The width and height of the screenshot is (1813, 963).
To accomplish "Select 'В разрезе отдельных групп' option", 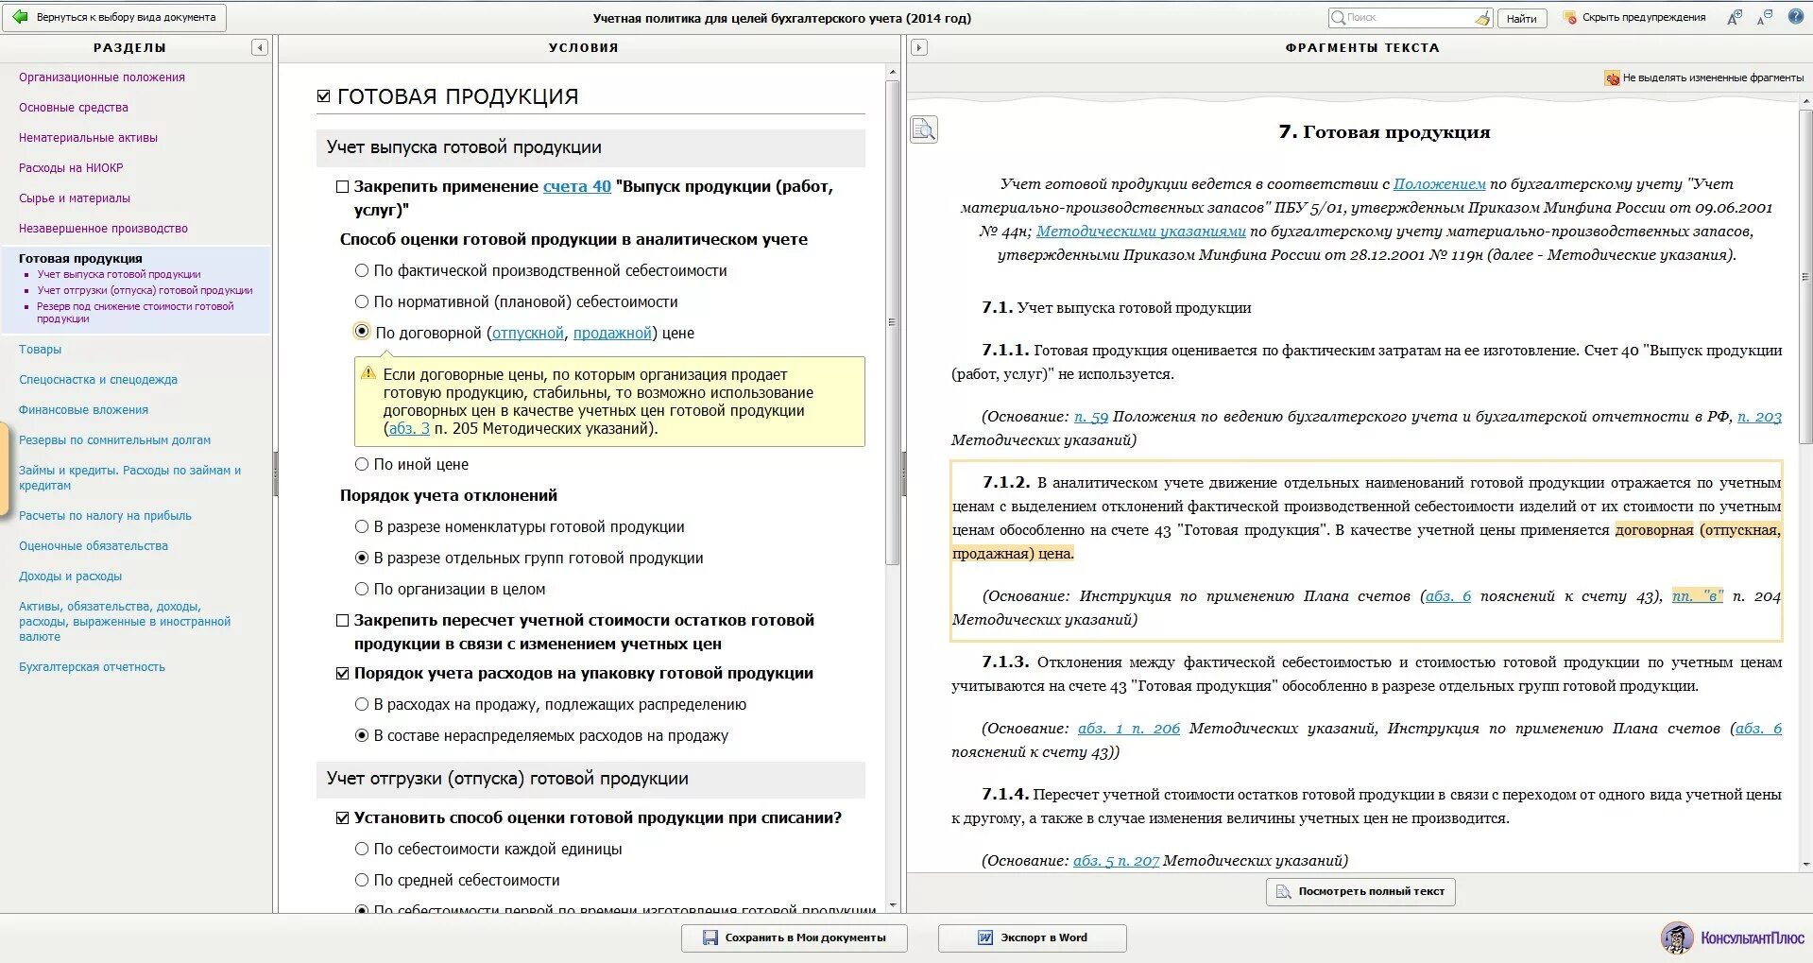I will pos(361,558).
